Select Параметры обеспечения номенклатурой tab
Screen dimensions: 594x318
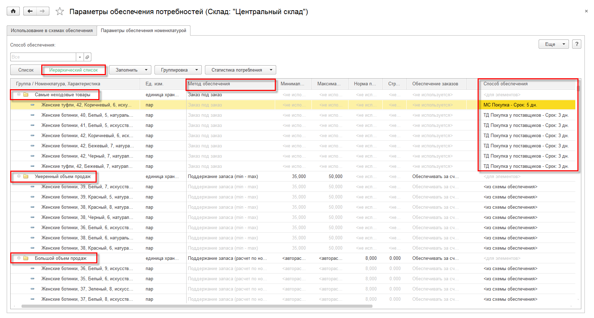(x=143, y=30)
